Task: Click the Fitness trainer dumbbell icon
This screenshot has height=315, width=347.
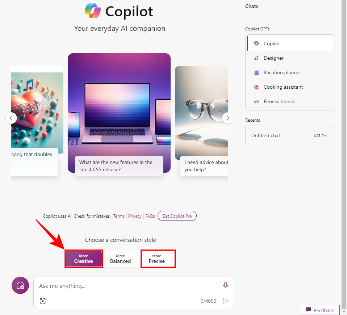Action: (256, 101)
